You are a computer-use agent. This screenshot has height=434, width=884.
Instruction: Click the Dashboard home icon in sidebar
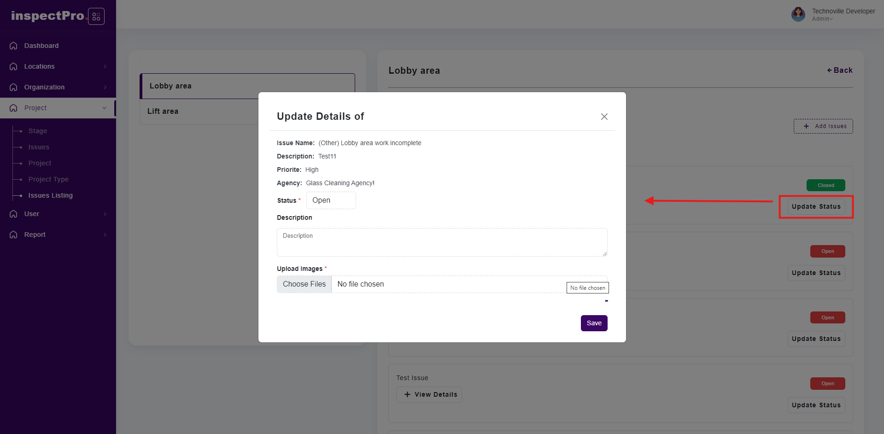[x=13, y=46]
